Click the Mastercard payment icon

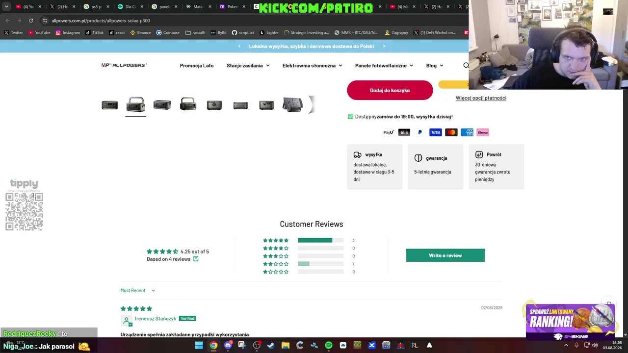(451, 132)
